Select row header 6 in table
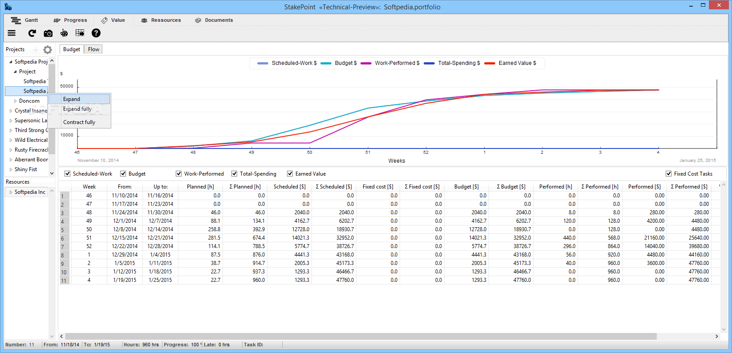Image resolution: width=732 pixels, height=353 pixels. [x=65, y=238]
